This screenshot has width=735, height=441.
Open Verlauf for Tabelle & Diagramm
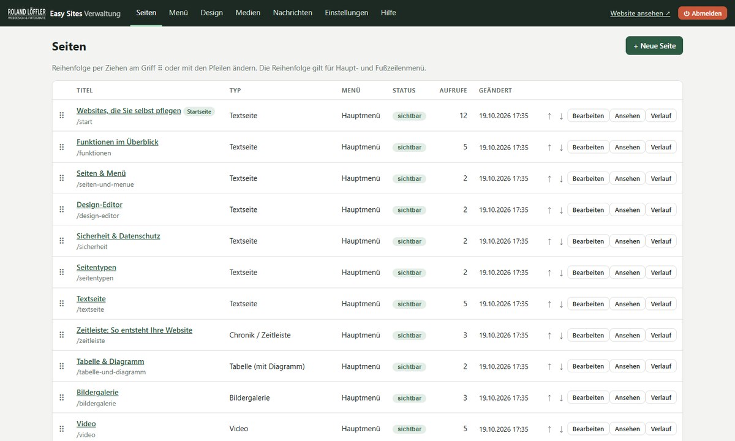click(661, 366)
